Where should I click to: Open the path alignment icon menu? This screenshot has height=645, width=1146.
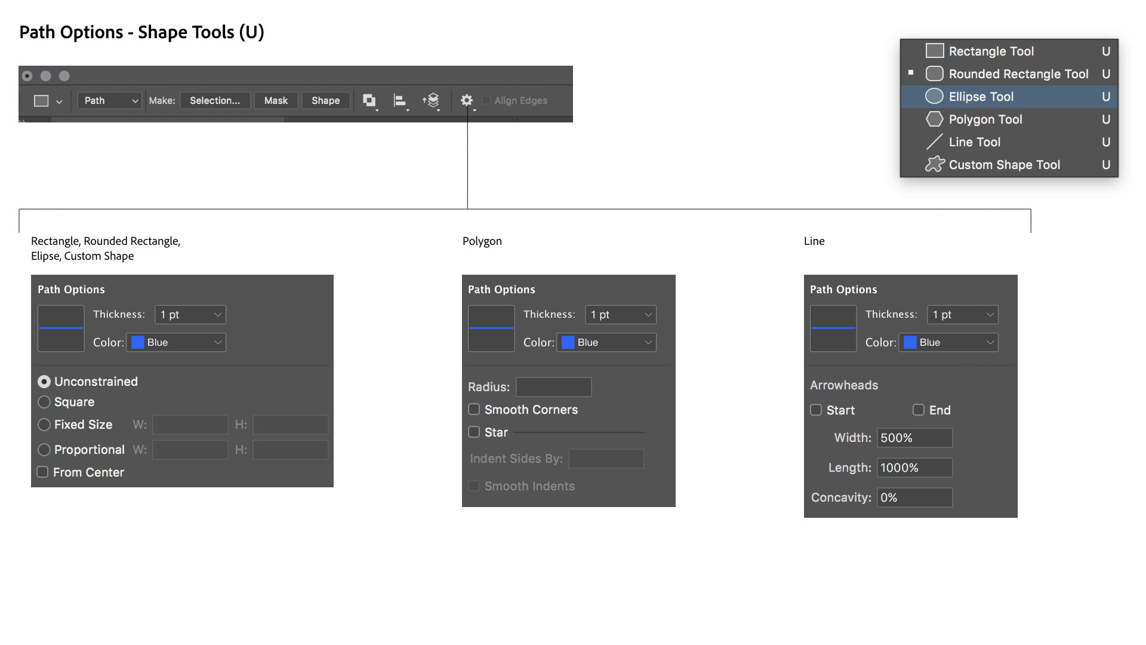point(400,100)
